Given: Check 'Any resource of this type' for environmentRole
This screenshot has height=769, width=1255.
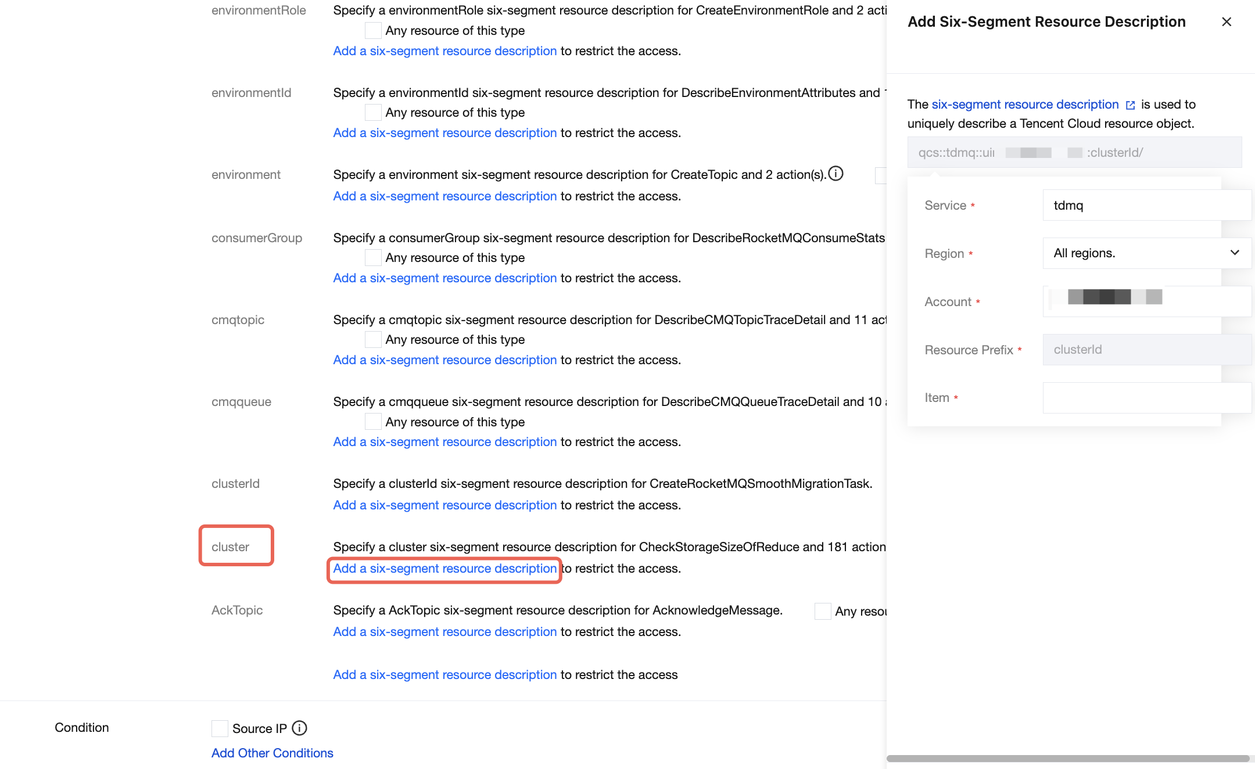Looking at the screenshot, I should tap(373, 30).
